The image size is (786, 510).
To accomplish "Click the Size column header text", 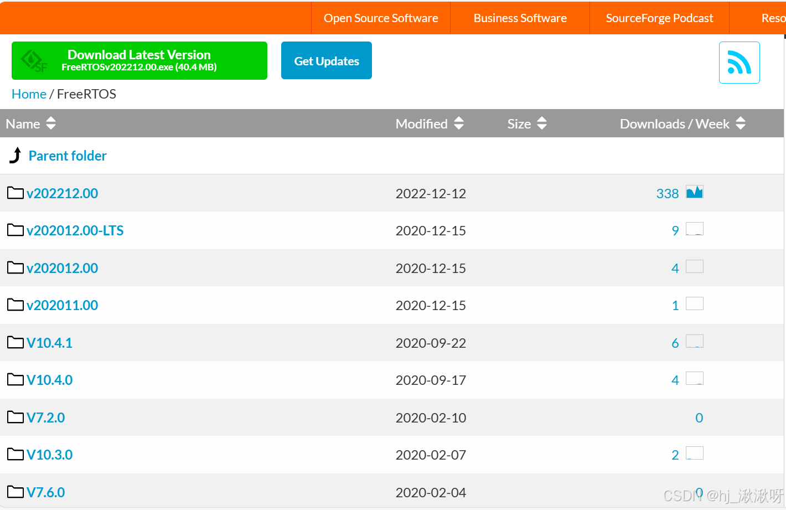I will 519,123.
